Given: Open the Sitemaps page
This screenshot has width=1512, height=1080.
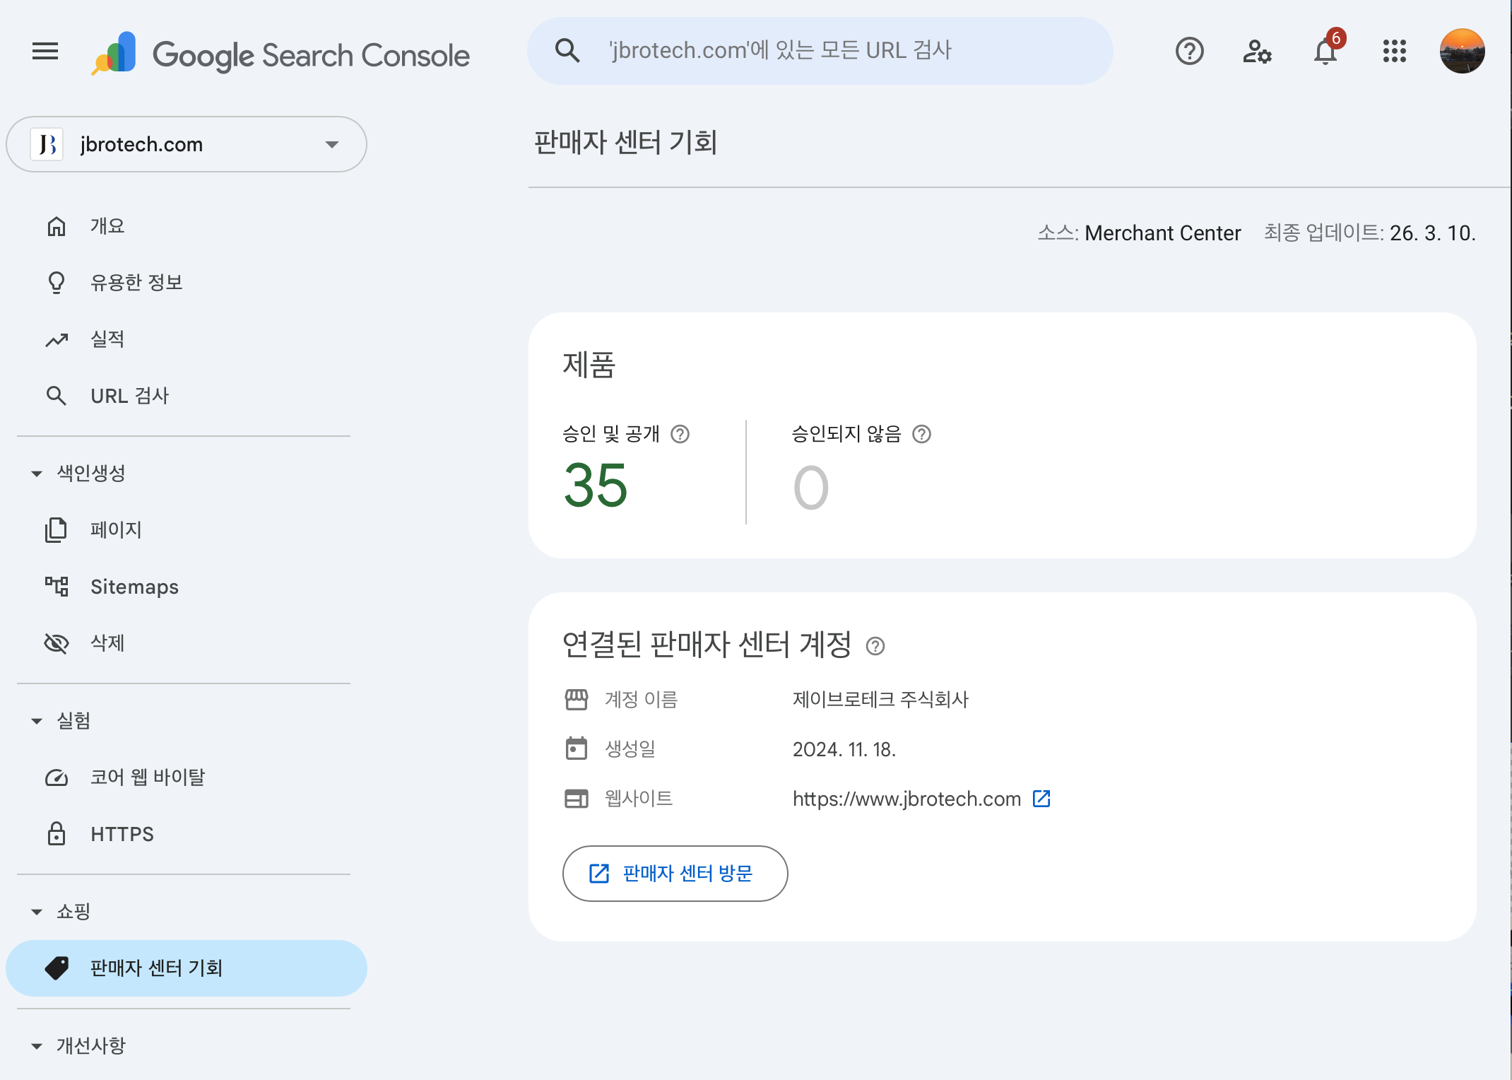Looking at the screenshot, I should pyautogui.click(x=187, y=587).
